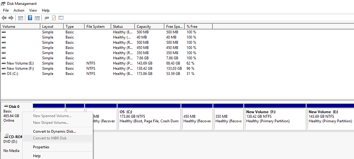Sort by the Type column header
The width and height of the screenshot is (354, 159).
point(74,27)
